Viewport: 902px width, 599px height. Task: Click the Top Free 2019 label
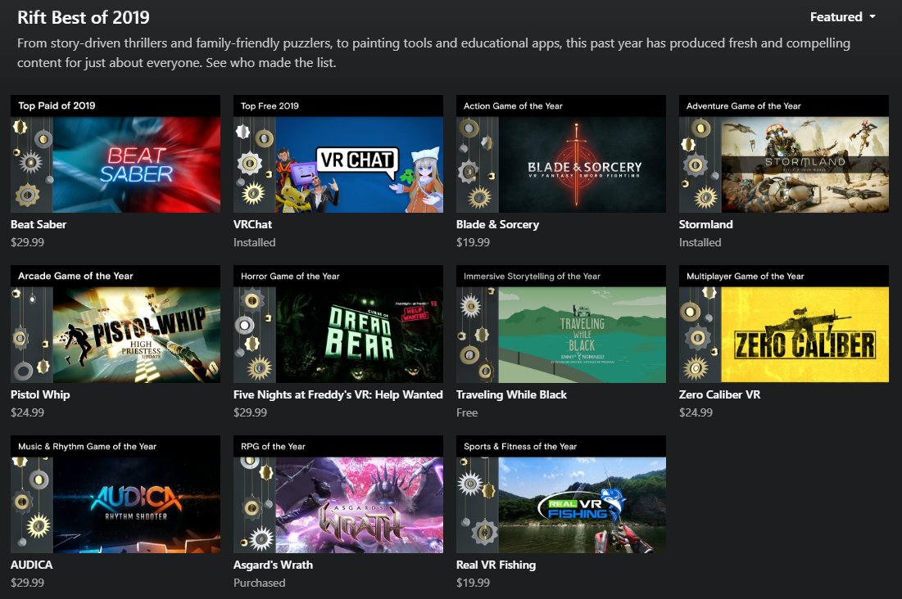pyautogui.click(x=270, y=106)
